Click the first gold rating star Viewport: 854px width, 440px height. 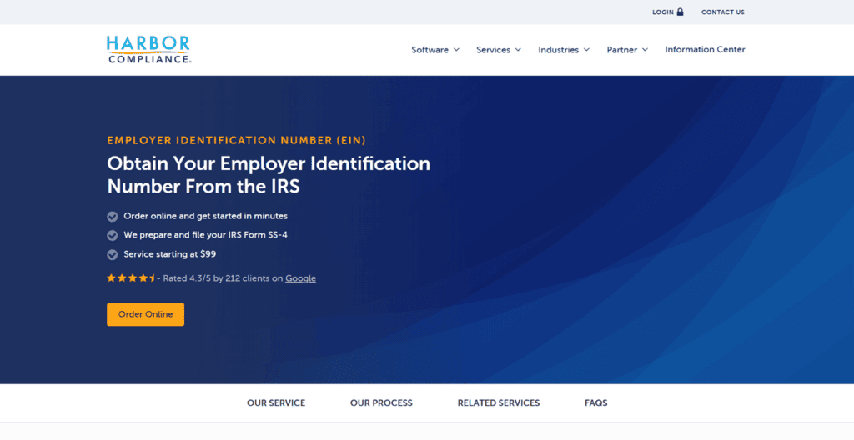[x=111, y=278]
